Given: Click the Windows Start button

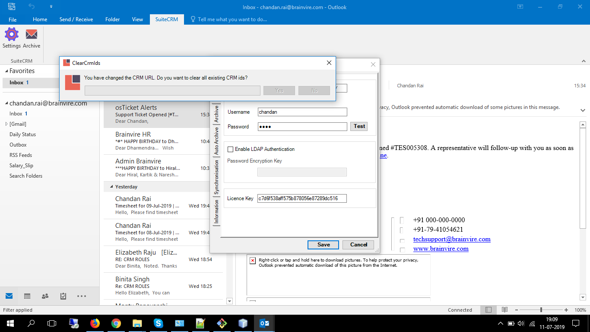Looking at the screenshot, I should point(10,323).
